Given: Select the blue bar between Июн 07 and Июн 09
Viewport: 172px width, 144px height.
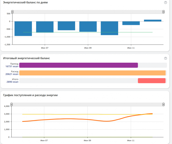Looking at the screenshot, I should pos(66,26).
